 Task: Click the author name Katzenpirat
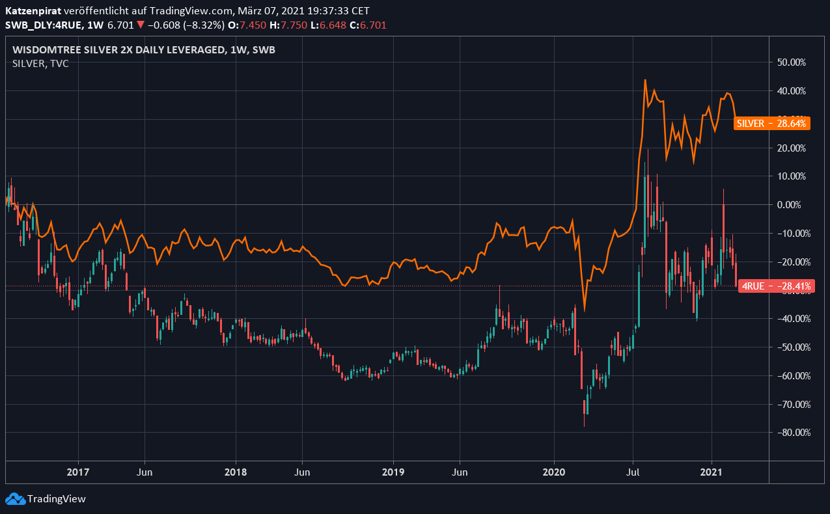pos(33,12)
